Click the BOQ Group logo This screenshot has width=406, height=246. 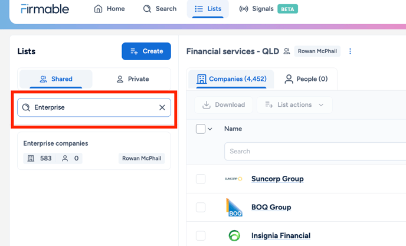click(x=234, y=207)
